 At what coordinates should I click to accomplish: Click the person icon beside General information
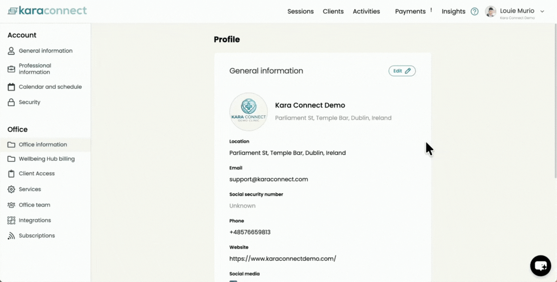tap(11, 51)
